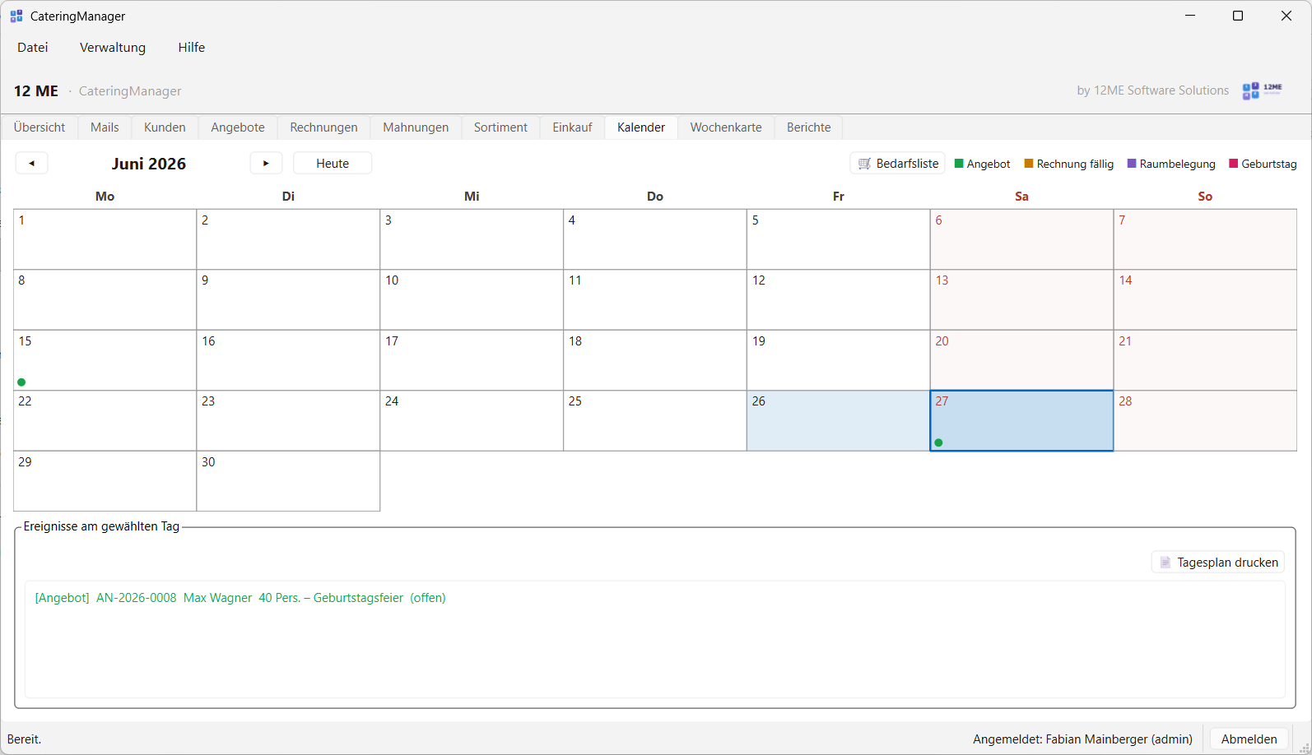Screen dimensions: 1312x755
Task: Go to the previous month arrow
Action: click(31, 163)
